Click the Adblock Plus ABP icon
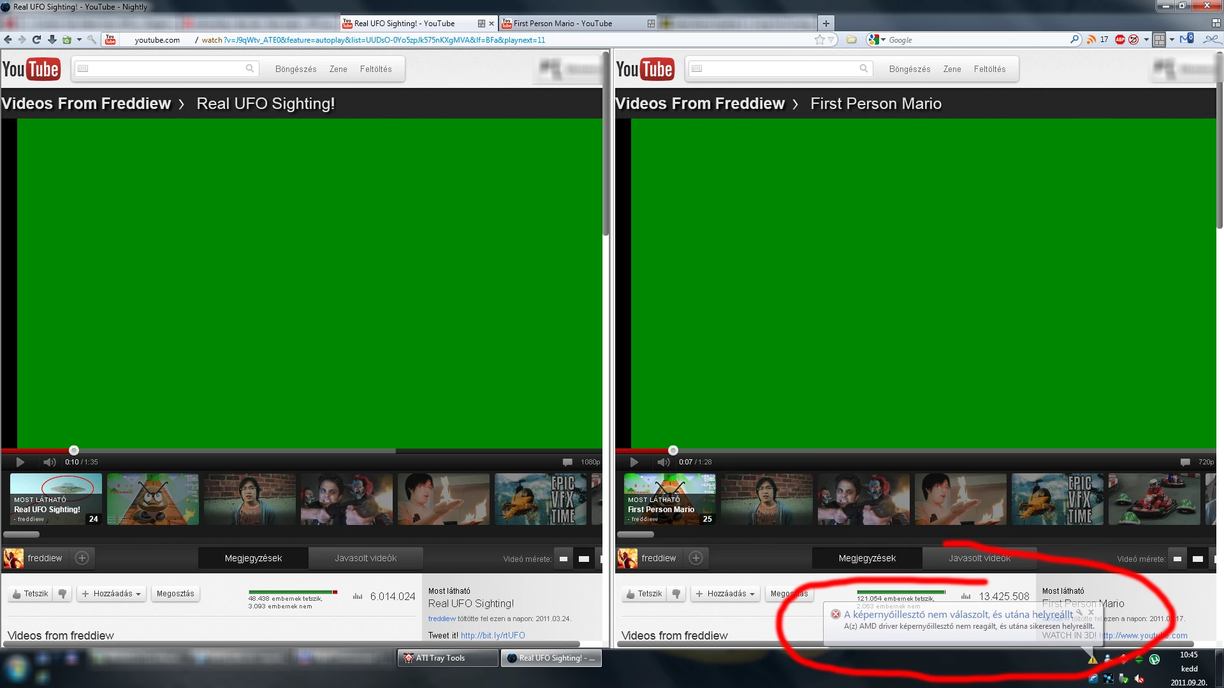 [x=1119, y=39]
